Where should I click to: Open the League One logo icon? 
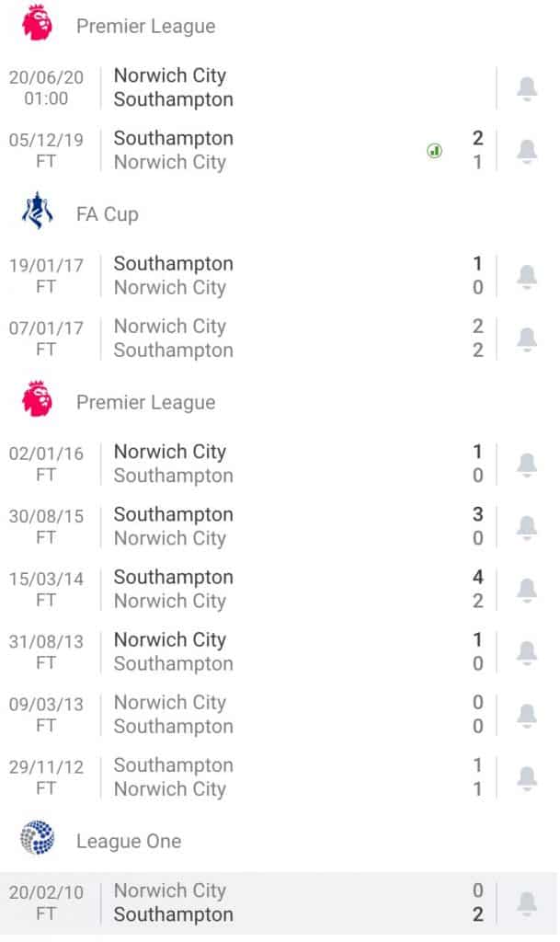click(x=35, y=840)
